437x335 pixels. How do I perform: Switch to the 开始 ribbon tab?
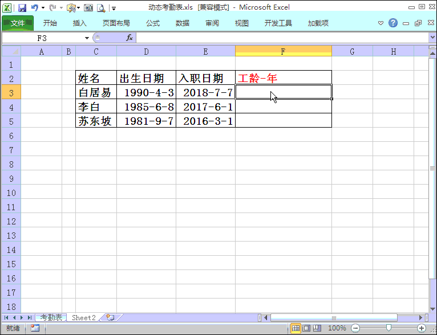tap(50, 23)
